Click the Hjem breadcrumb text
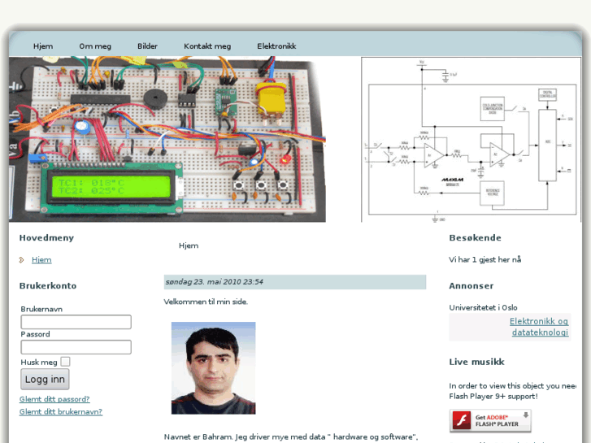The height and width of the screenshot is (443, 591). point(189,245)
